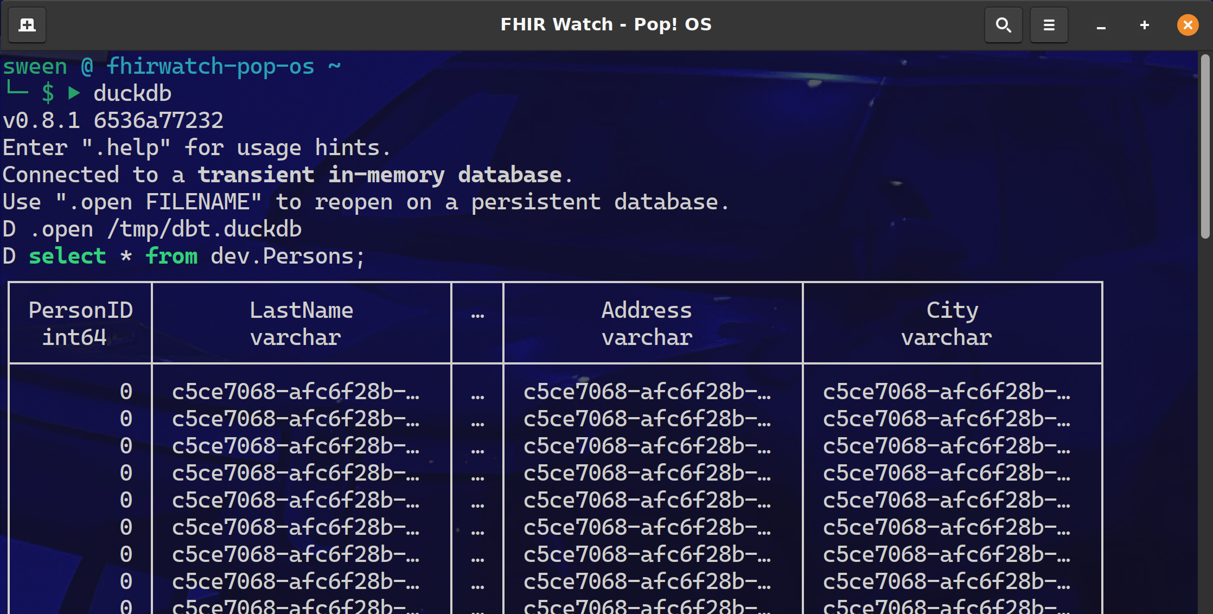Click the .open /tmp/dbt.duckdb command line
This screenshot has width=1213, height=614.
click(165, 229)
